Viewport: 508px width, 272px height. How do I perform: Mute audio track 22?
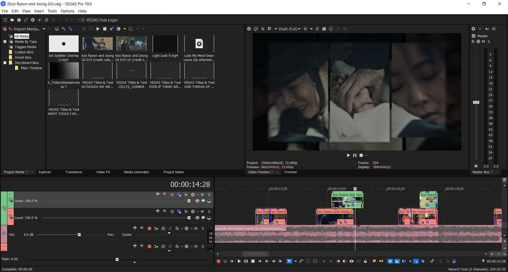point(196,228)
